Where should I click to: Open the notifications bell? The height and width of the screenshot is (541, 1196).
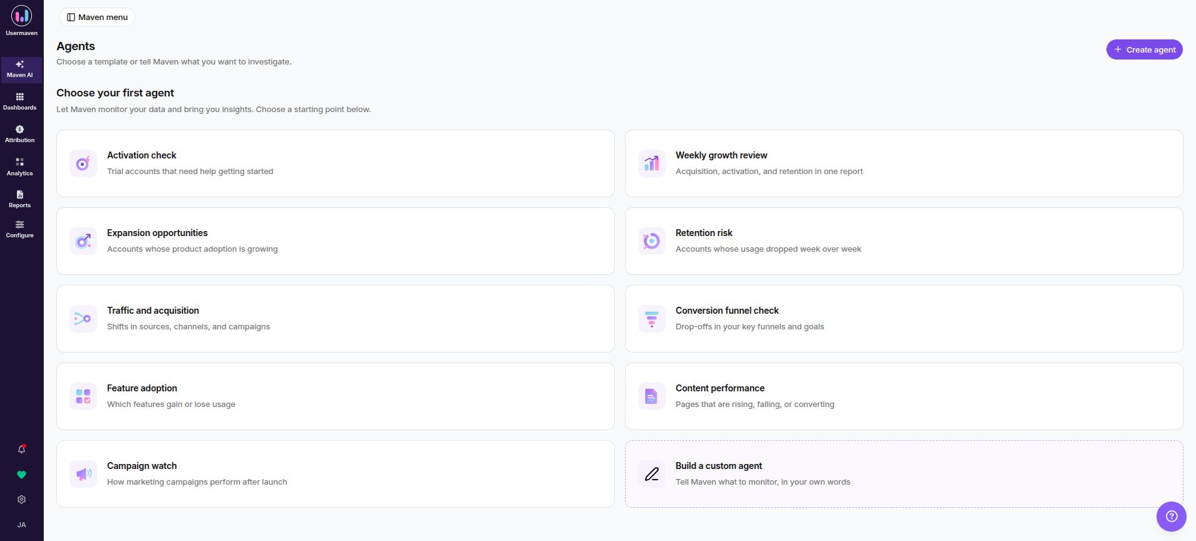[x=22, y=450]
